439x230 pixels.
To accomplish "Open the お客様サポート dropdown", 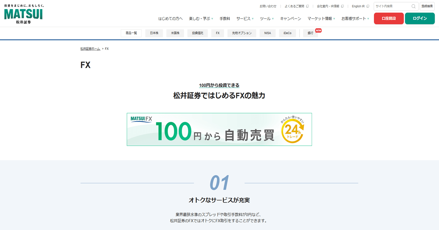I will (355, 19).
